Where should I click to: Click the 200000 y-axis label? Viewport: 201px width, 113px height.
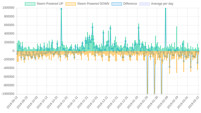click(9, 42)
